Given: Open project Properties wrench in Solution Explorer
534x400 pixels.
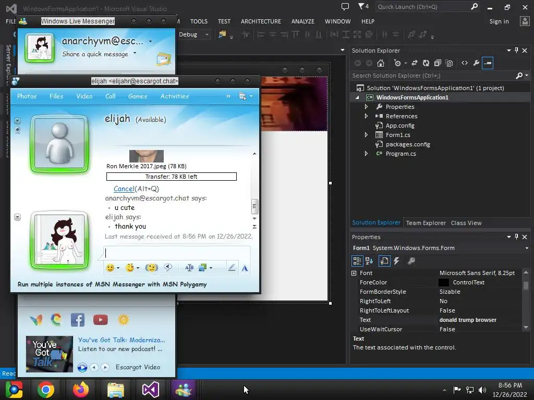Looking at the screenshot, I should [x=476, y=63].
